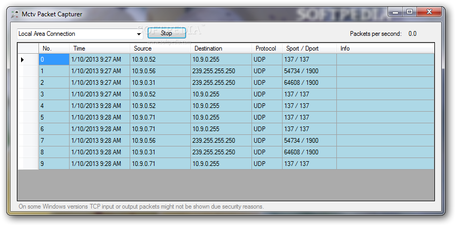Maximize the Mctv Packet Capturer window

[x=410, y=12]
